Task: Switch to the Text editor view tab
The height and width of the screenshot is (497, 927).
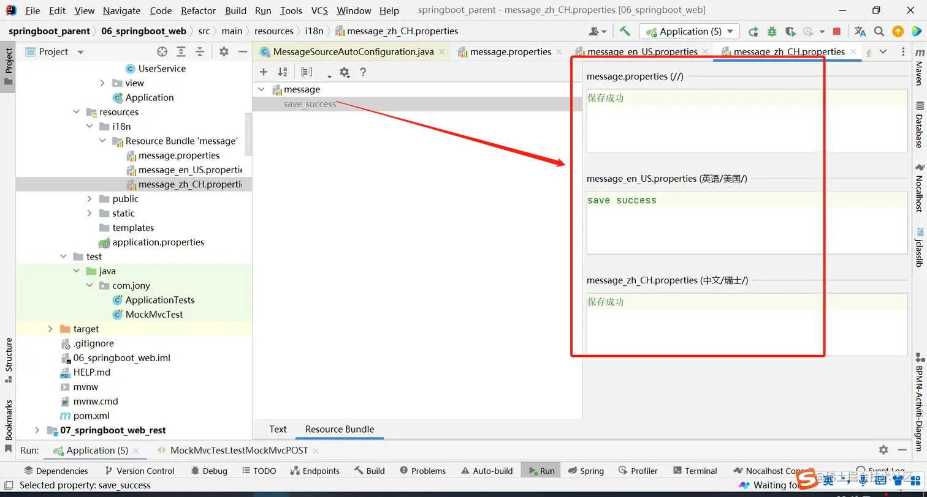Action: click(278, 429)
